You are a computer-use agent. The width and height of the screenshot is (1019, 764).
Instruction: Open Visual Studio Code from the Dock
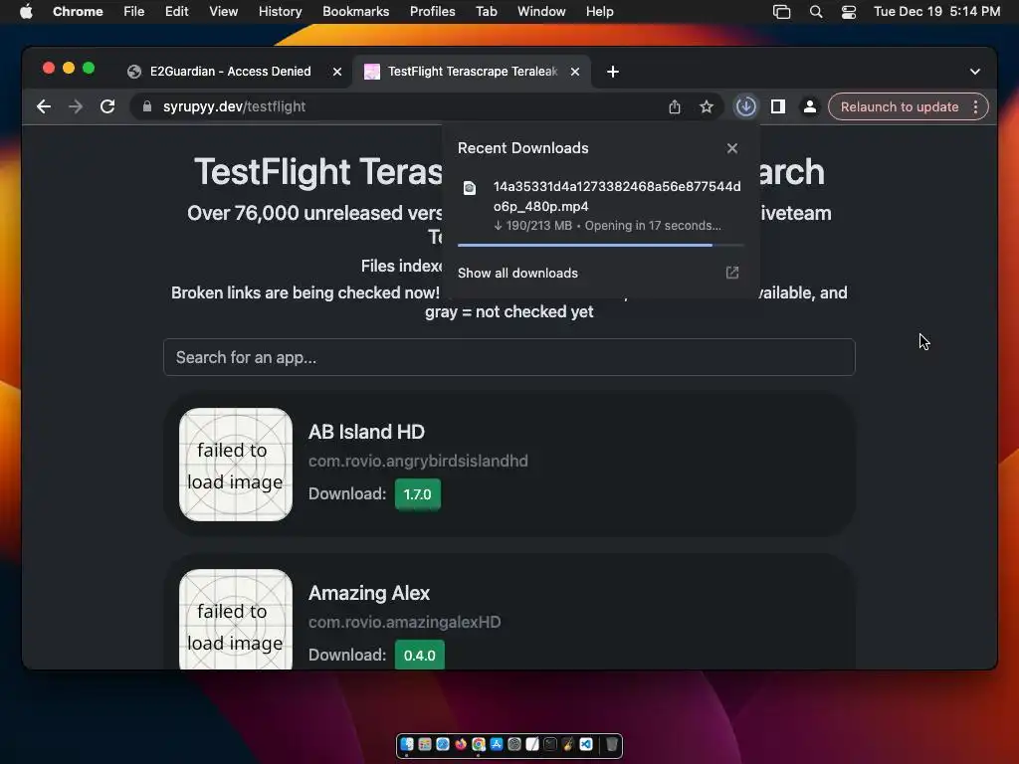pyautogui.click(x=585, y=744)
